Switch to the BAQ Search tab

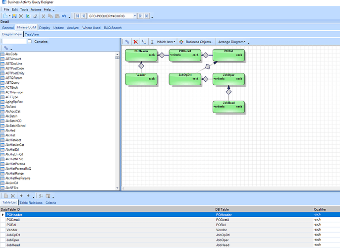(x=113, y=28)
